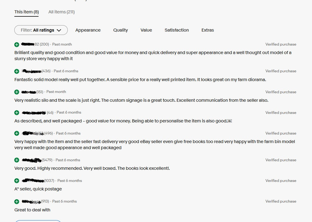Click the "Great to deal with" review text
This screenshot has height=222, width=312.
[x=32, y=210]
